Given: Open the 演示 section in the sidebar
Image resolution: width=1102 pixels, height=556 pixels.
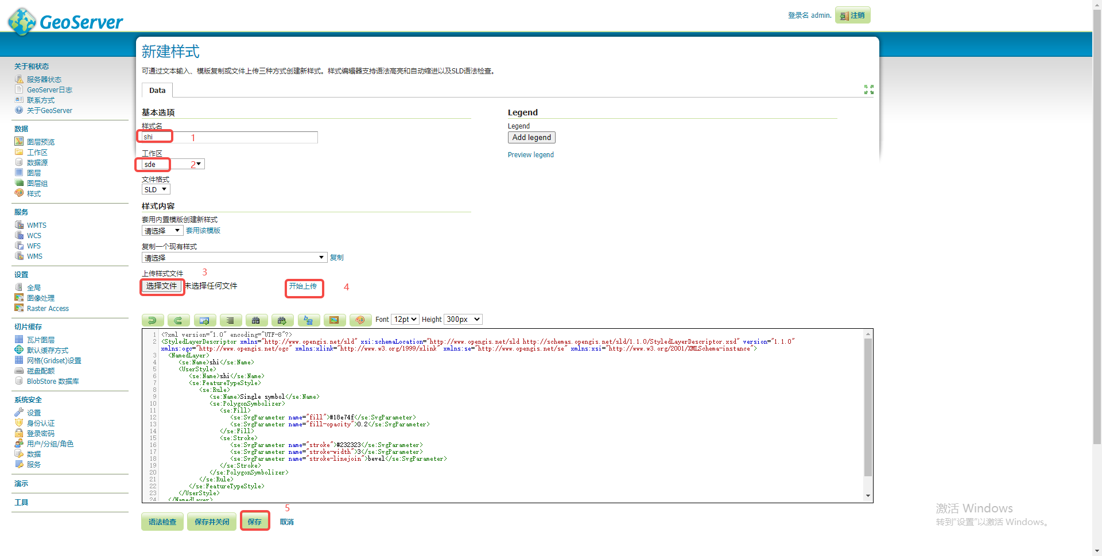Looking at the screenshot, I should click(21, 484).
